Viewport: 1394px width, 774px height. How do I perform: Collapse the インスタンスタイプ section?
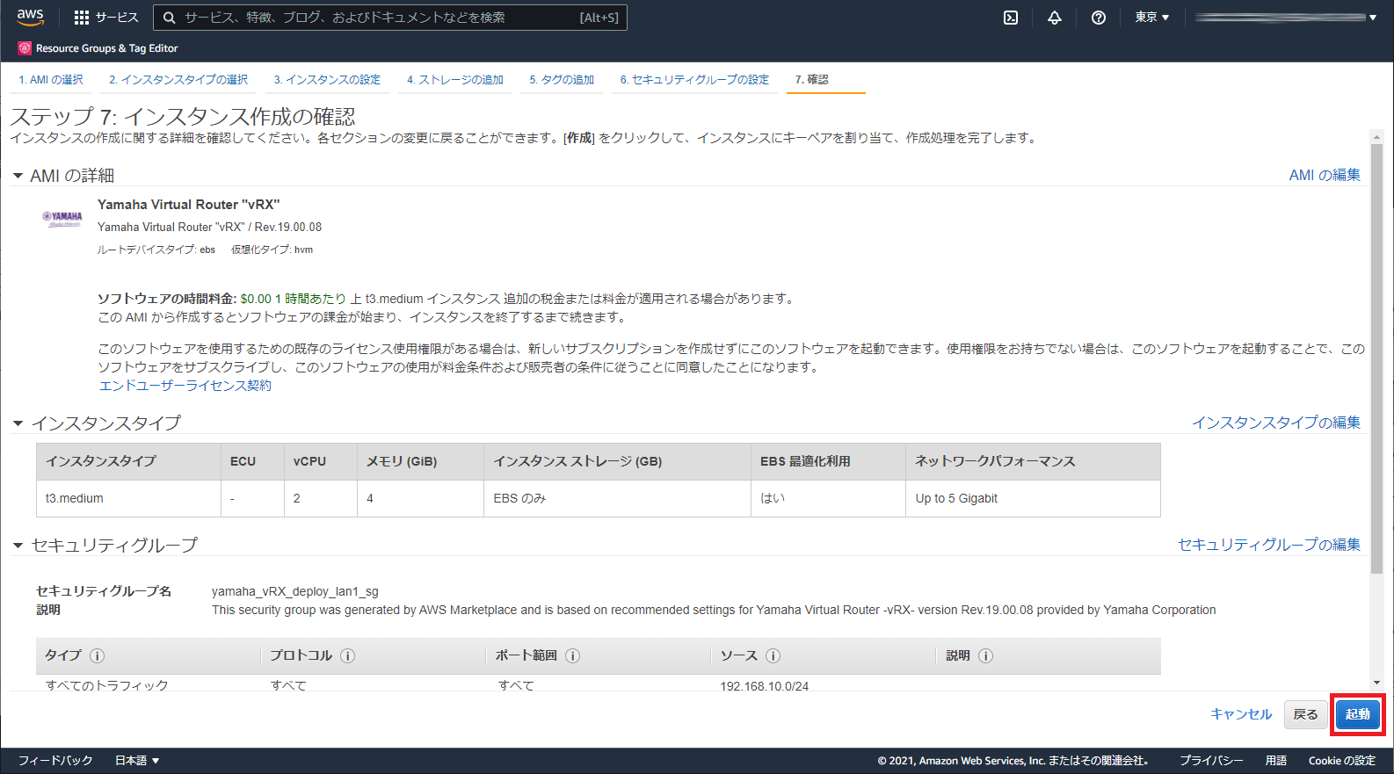coord(18,423)
